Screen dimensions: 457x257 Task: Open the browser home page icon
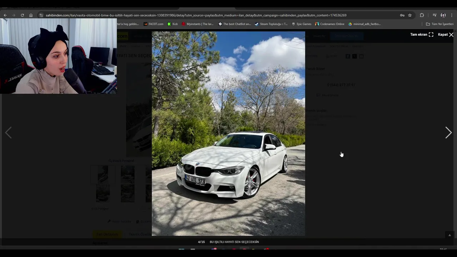pos(31,15)
